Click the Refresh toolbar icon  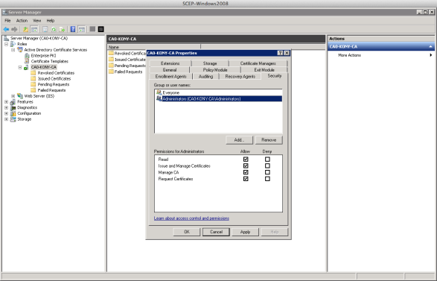[x=54, y=29]
